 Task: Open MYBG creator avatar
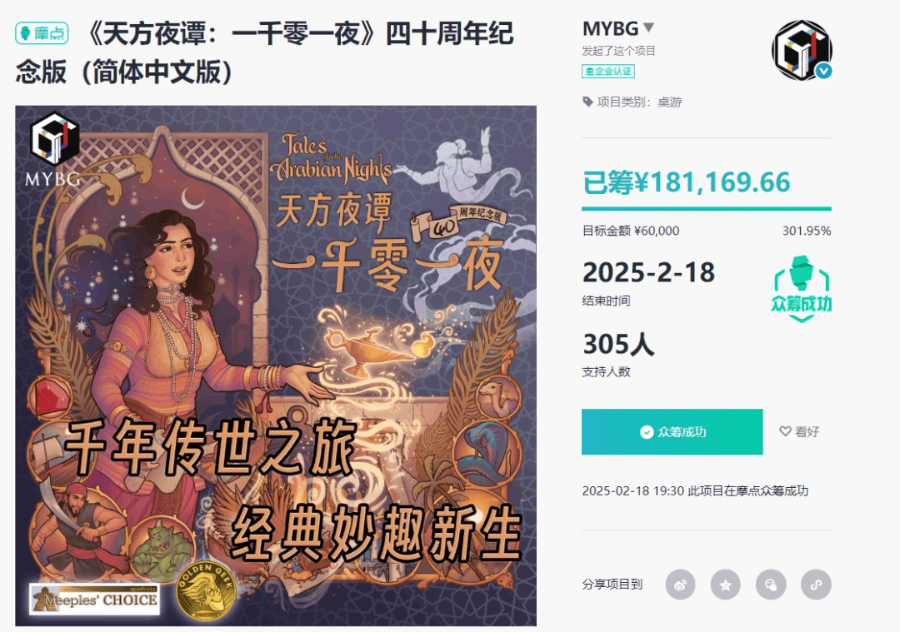pos(802,50)
